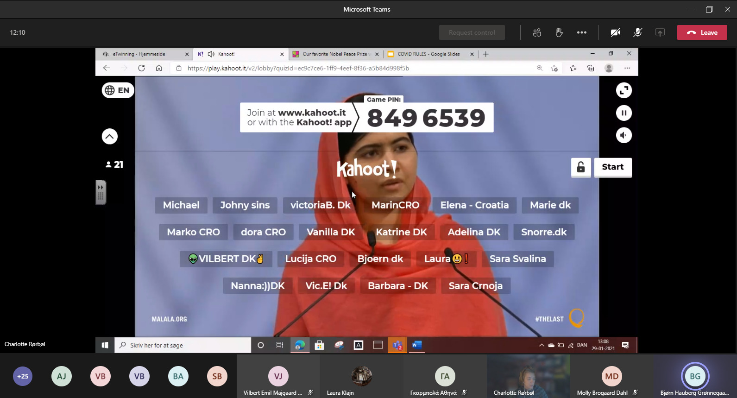Select AJ participant avatar

[62, 376]
